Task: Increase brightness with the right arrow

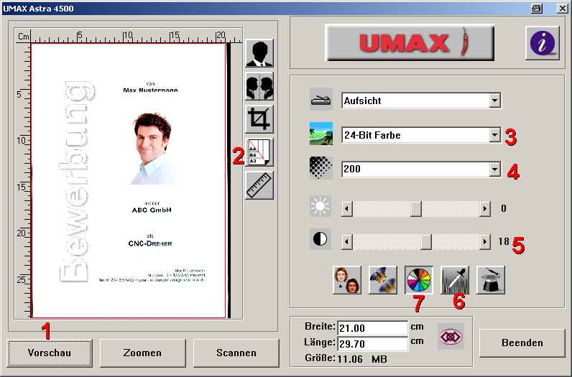Action: click(484, 209)
